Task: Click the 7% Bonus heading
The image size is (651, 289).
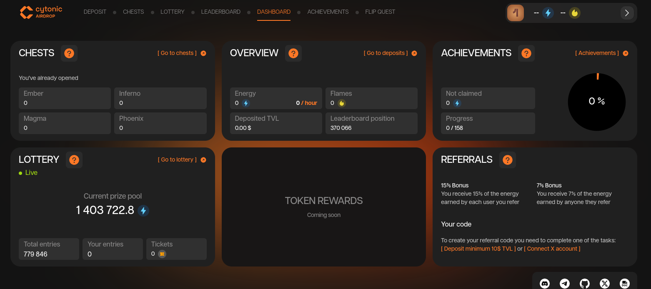Action: click(x=549, y=186)
